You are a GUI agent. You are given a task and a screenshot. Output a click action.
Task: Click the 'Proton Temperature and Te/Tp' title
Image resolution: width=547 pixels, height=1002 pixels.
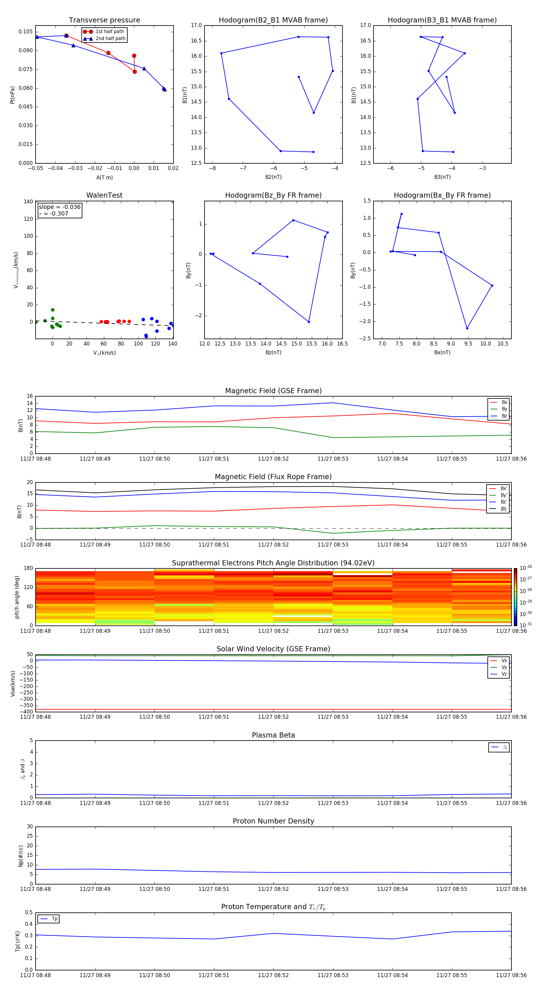273,907
